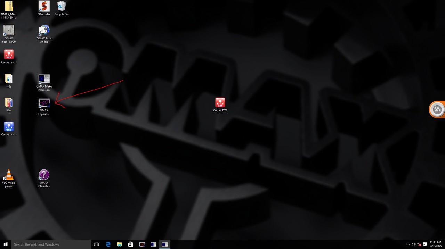This screenshot has height=249, width=445.
Task: Click the Search the web and Windows box
Action: pyautogui.click(x=51, y=244)
